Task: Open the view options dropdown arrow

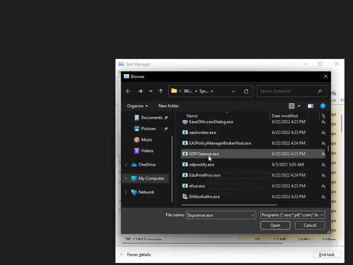Action: [x=299, y=106]
